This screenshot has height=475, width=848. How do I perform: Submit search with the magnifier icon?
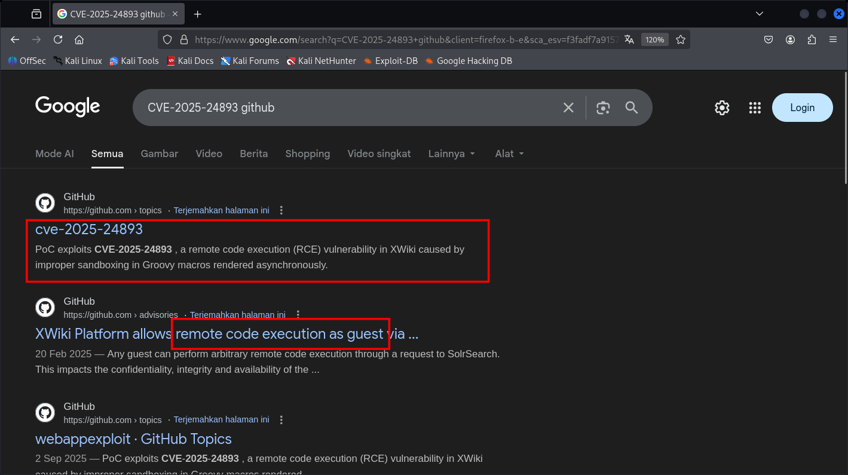point(632,108)
